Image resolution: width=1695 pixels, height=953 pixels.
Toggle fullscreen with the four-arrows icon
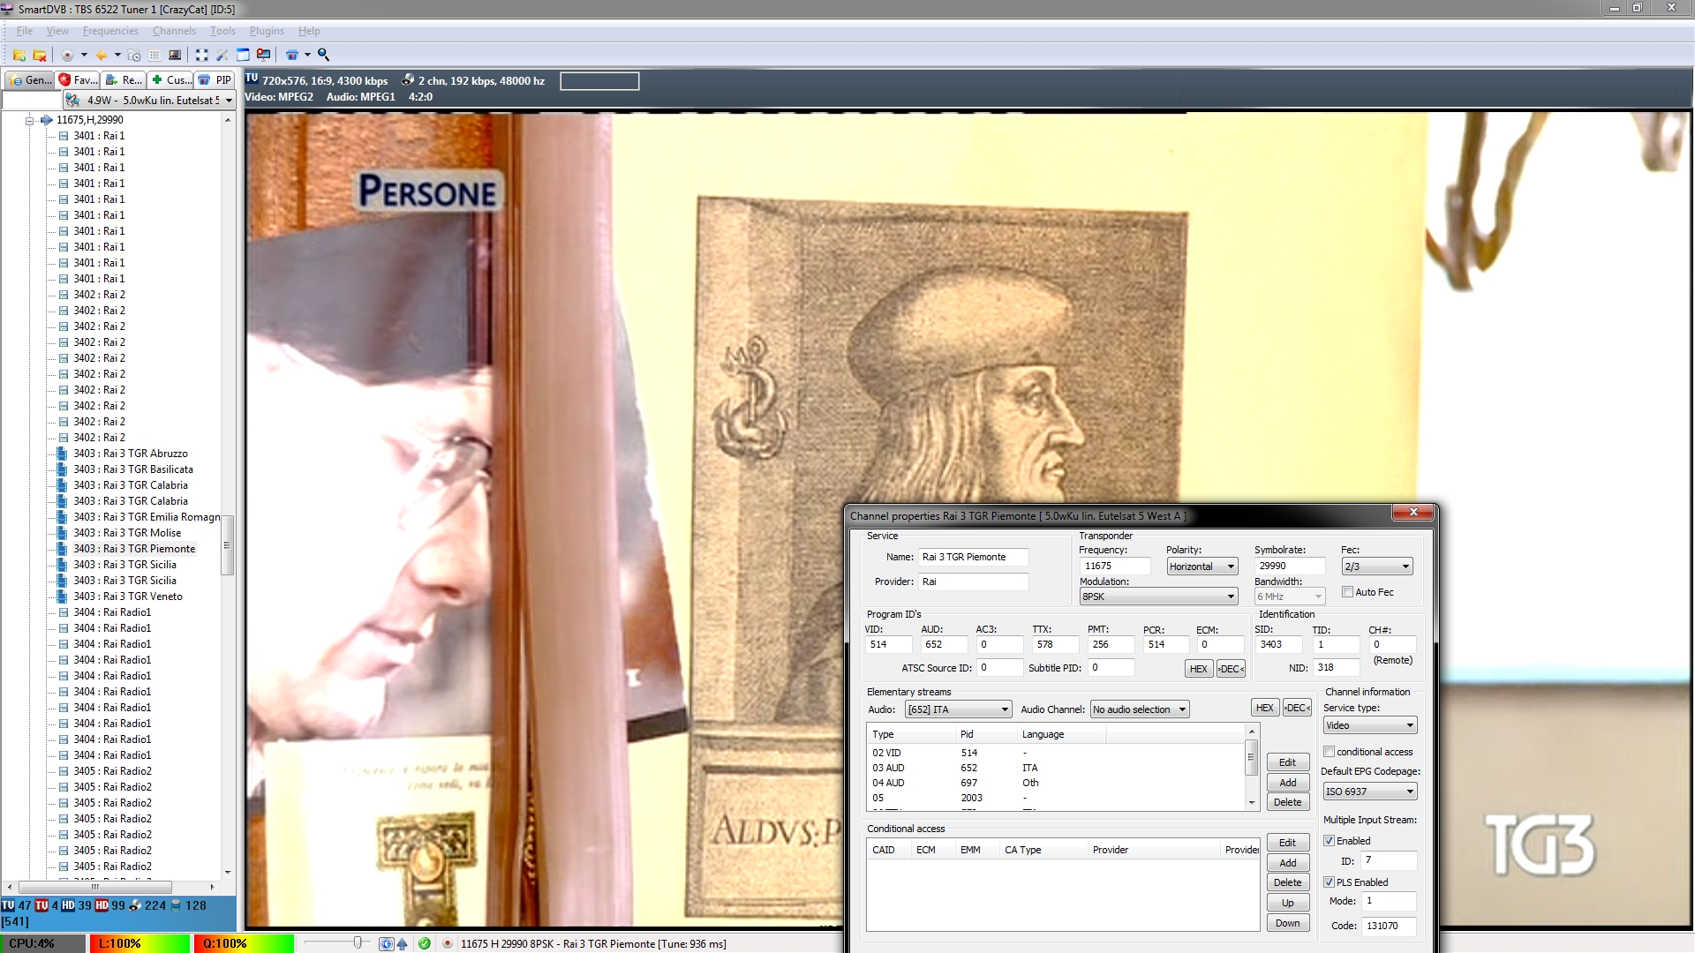click(x=202, y=55)
